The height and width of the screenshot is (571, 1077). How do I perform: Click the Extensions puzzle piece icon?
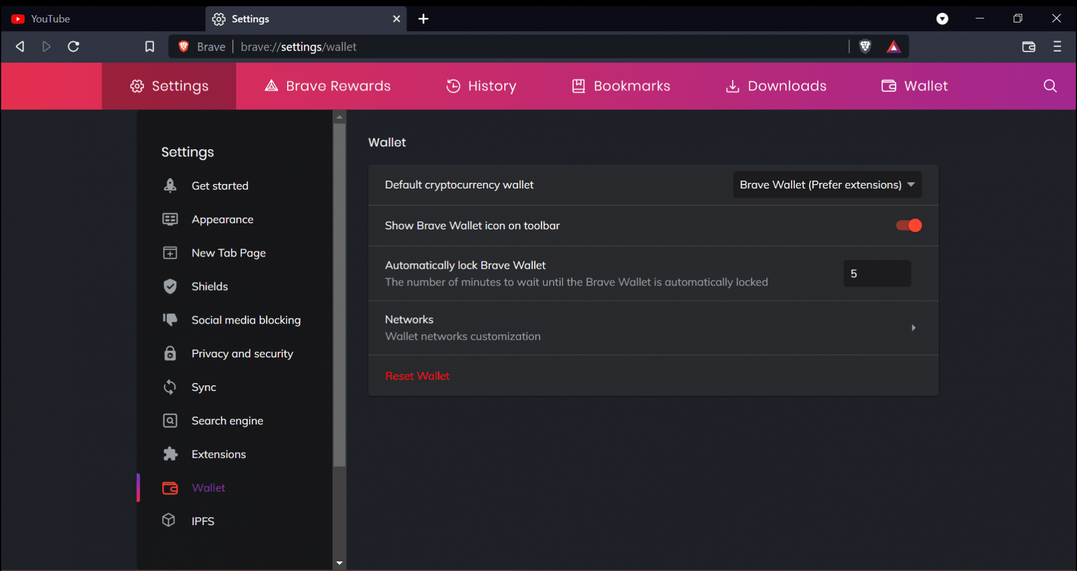click(170, 454)
